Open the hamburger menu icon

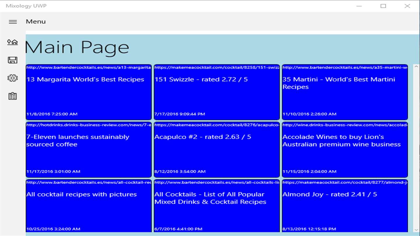tap(13, 22)
